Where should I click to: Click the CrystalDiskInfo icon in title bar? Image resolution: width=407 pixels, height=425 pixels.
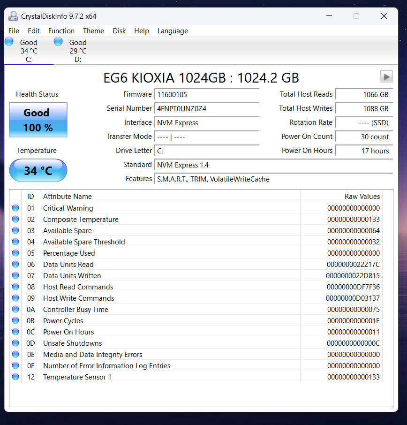(x=13, y=15)
